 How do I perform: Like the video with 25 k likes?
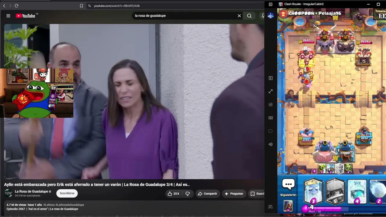(x=173, y=193)
